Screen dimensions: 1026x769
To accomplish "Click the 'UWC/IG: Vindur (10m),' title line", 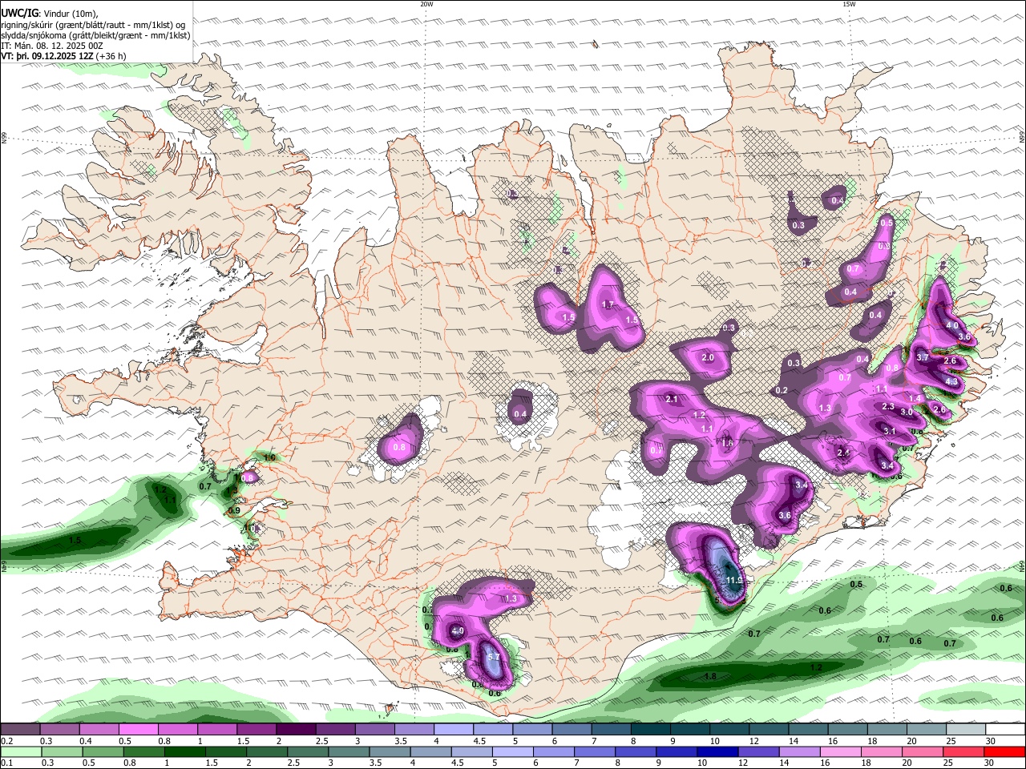I will click(50, 14).
